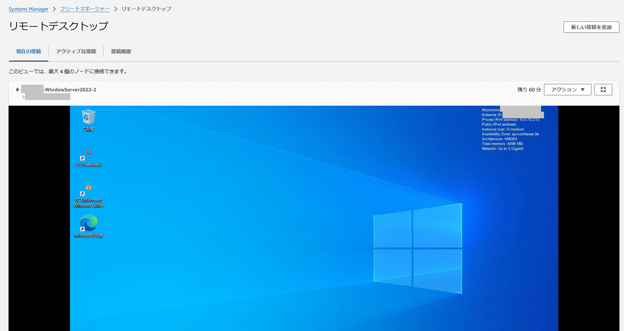The image size is (624, 331).
Task: Switch to the アクティブな接続 tab
Action: click(x=76, y=51)
